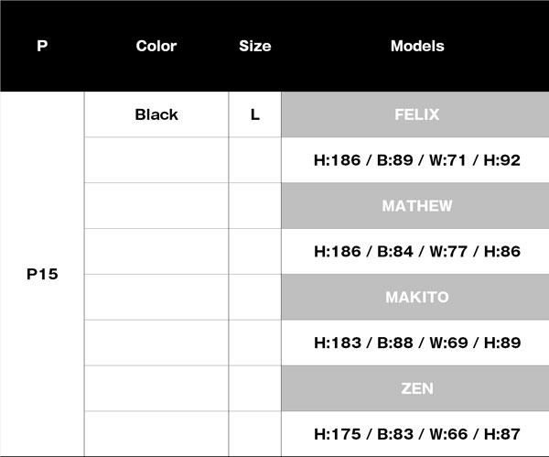Click empty Size cell beside MAKITO row

(x=254, y=297)
